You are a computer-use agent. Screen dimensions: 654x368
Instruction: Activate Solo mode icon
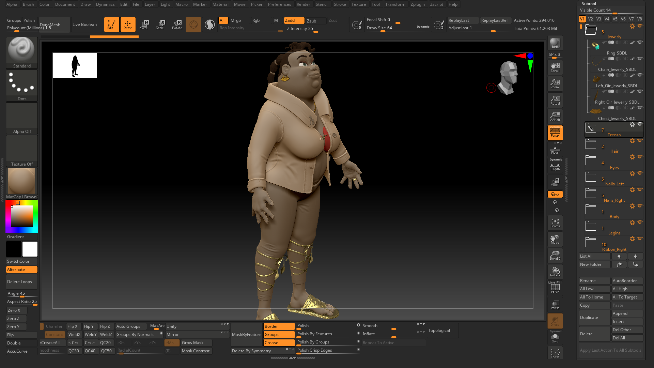[555, 338]
